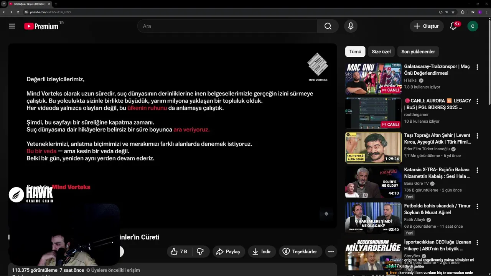
Task: Open the tab search dropdown
Action: [3, 4]
